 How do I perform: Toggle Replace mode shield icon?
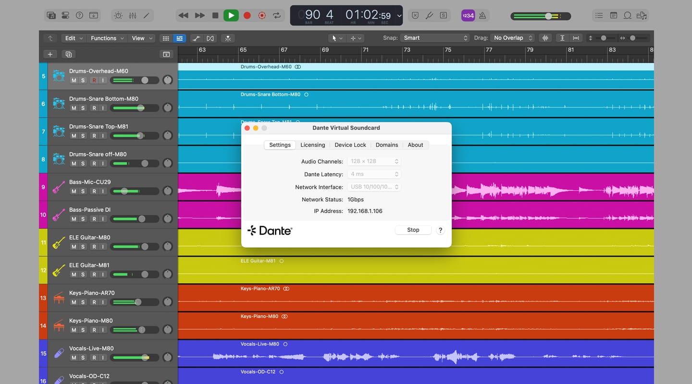(416, 15)
